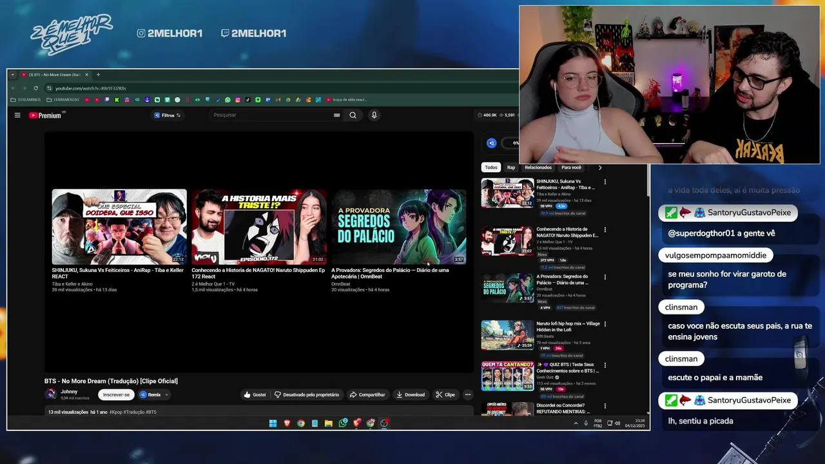Image resolution: width=825 pixels, height=464 pixels.
Task: Open Johnny channel avatar
Action: tap(50, 394)
